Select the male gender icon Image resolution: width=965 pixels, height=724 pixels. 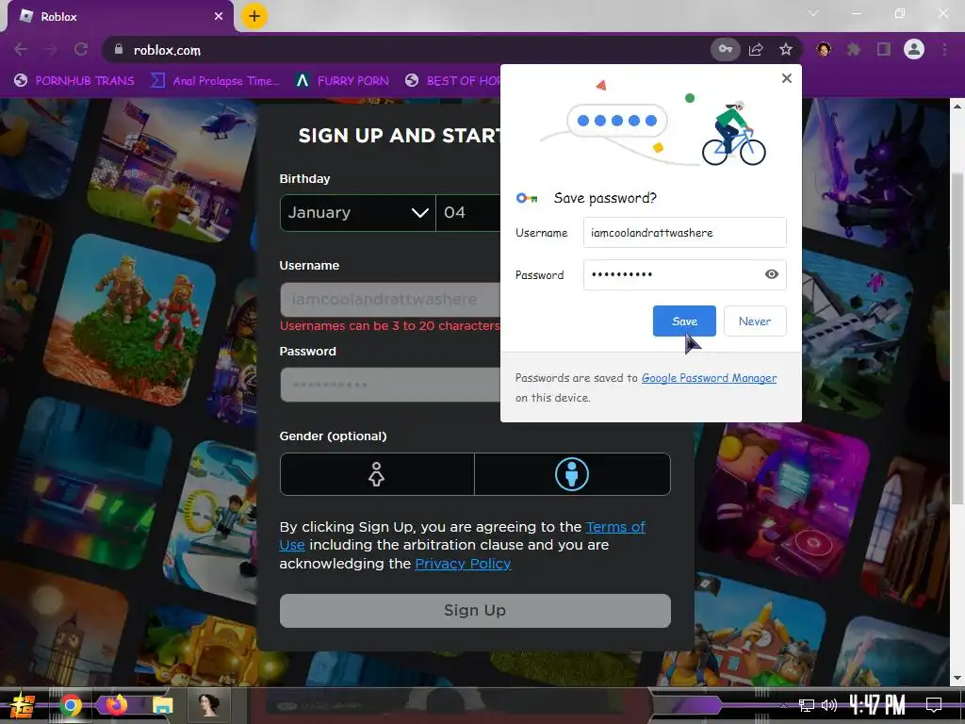[572, 474]
